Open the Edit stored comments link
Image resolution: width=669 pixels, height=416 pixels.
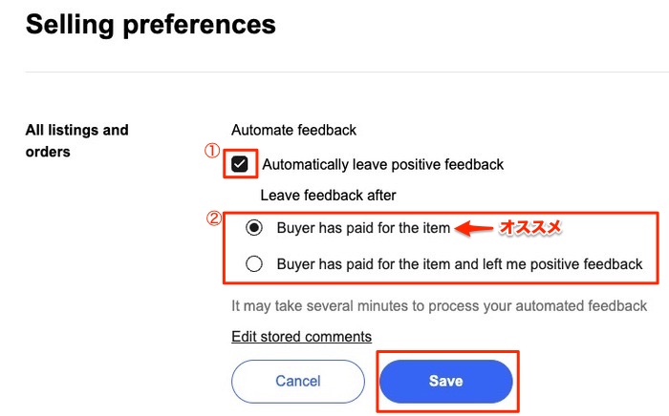pos(301,337)
